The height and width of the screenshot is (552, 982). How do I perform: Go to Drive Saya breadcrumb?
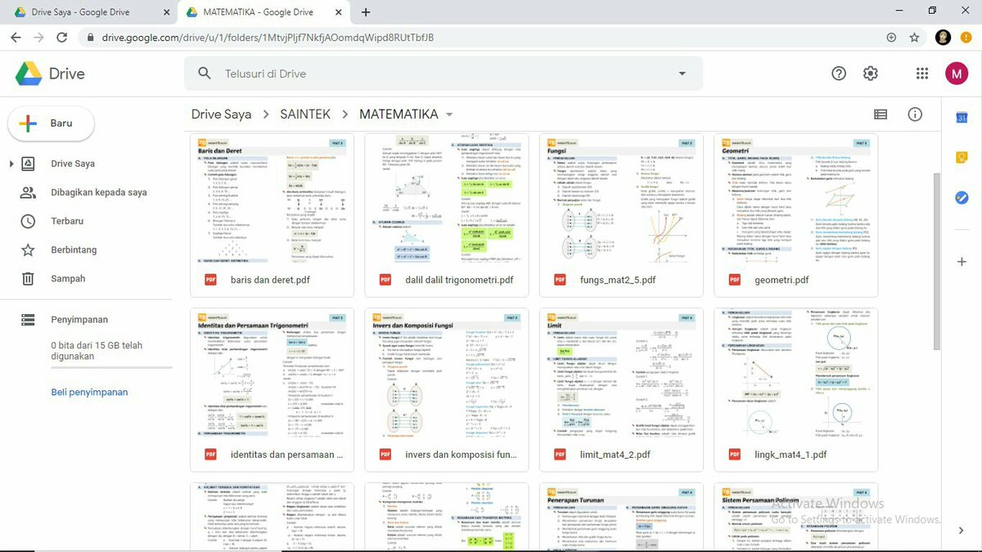pyautogui.click(x=221, y=114)
